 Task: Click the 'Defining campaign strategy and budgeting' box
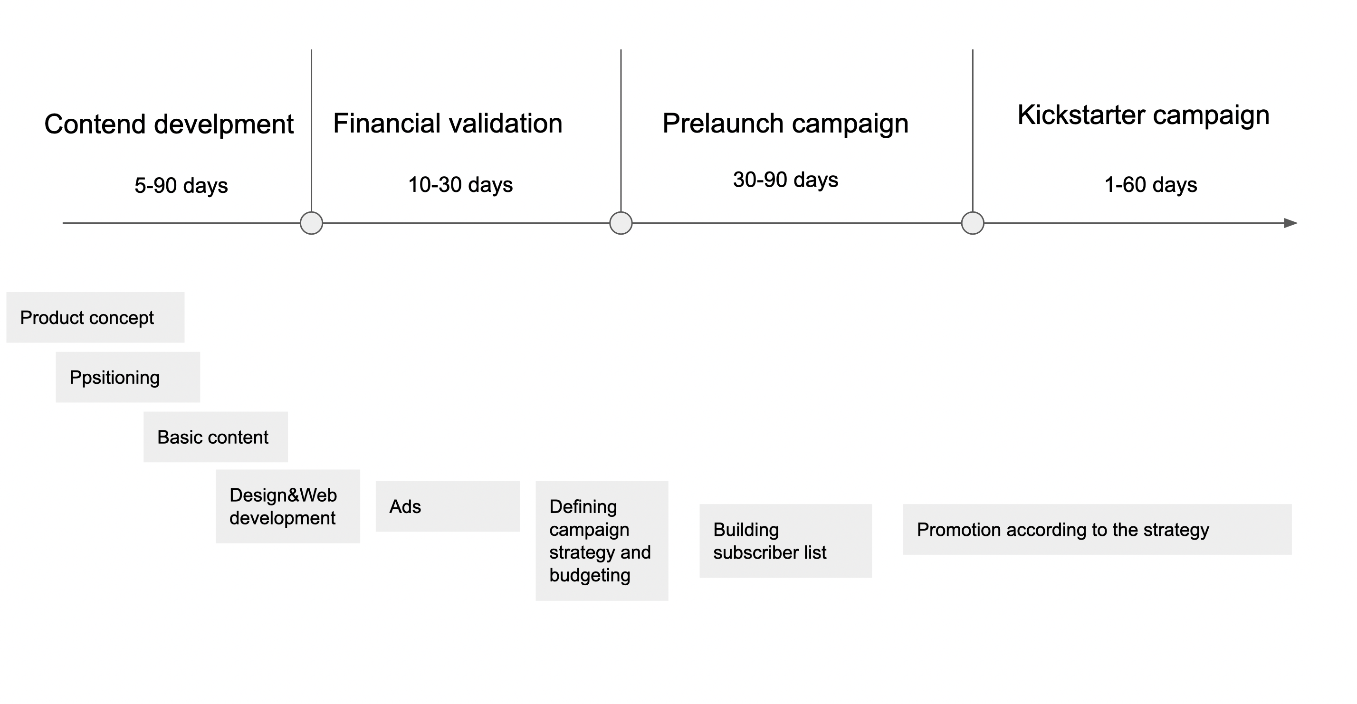point(602,541)
